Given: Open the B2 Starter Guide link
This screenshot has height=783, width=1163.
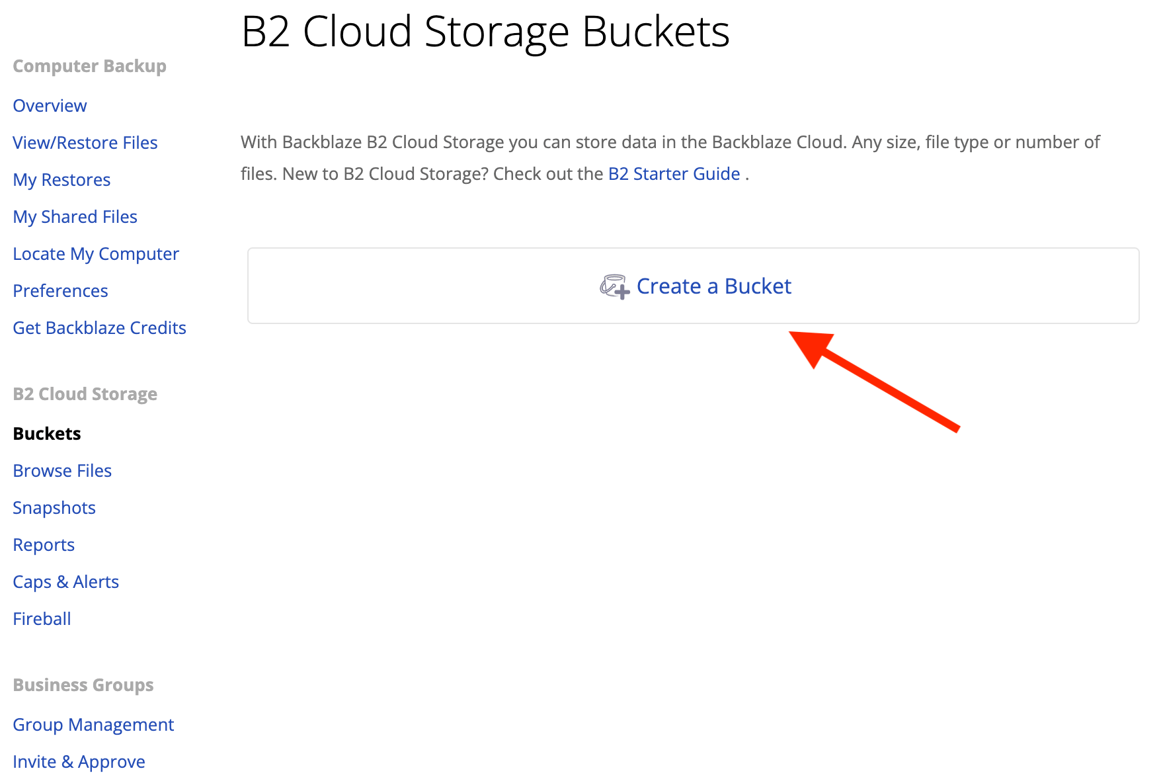Looking at the screenshot, I should (674, 173).
